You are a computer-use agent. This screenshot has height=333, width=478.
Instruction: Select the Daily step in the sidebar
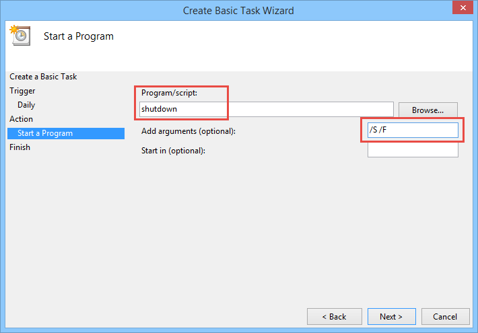click(26, 105)
